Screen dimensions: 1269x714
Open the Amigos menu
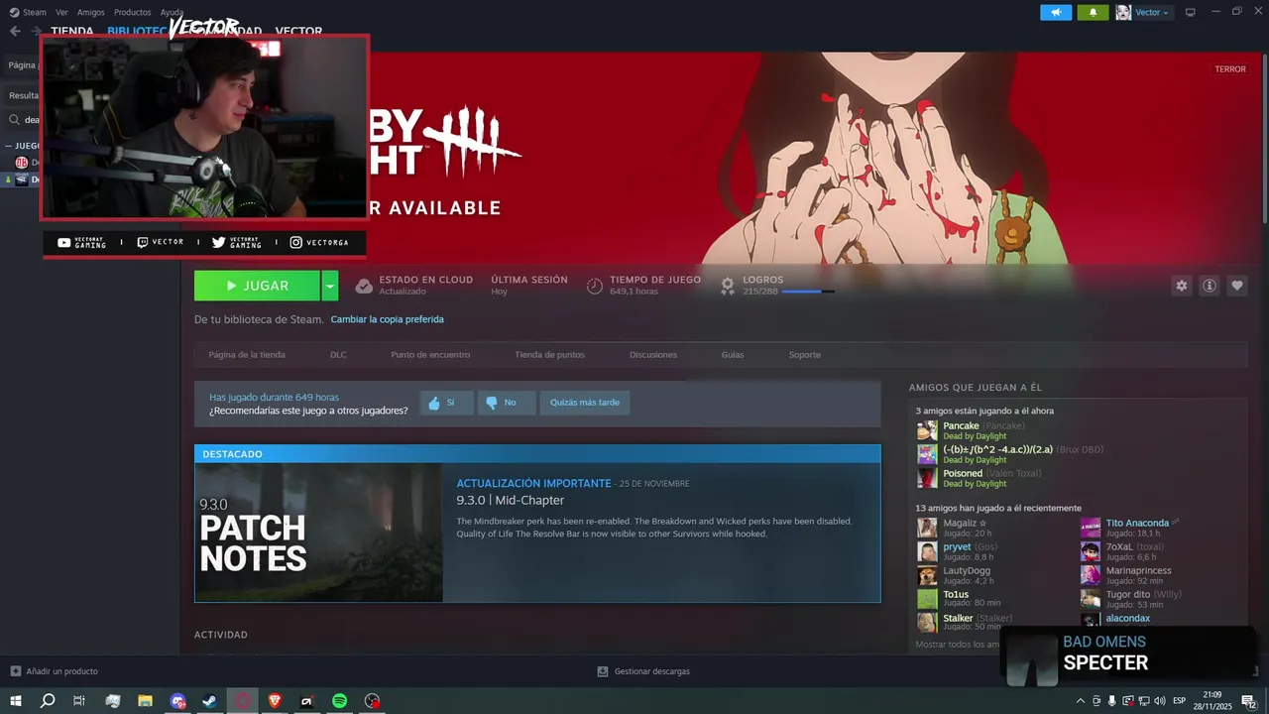pyautogui.click(x=90, y=12)
